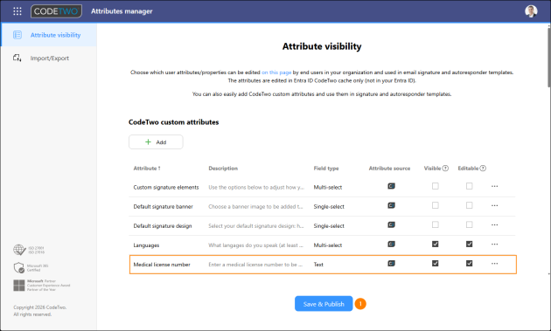Click the Editable column help icon

click(x=483, y=169)
